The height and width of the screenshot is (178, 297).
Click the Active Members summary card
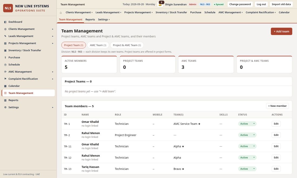pos(89,64)
